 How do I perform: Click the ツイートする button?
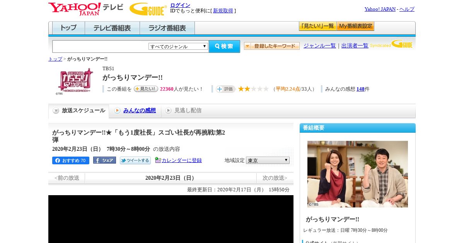coord(135,160)
